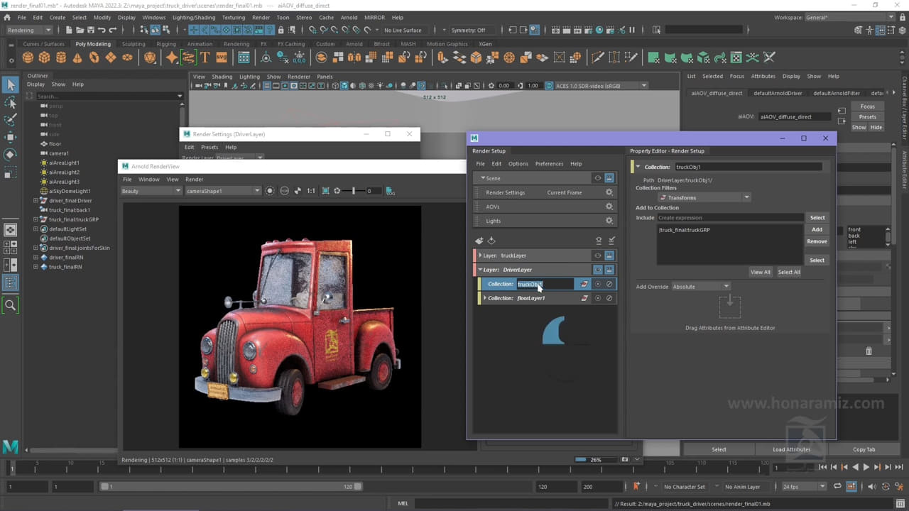Open the Absolute override type dropdown
Image resolution: width=909 pixels, height=511 pixels.
click(701, 286)
